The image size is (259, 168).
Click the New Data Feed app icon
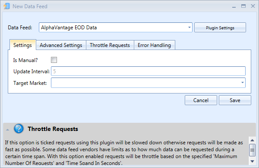point(7,6)
